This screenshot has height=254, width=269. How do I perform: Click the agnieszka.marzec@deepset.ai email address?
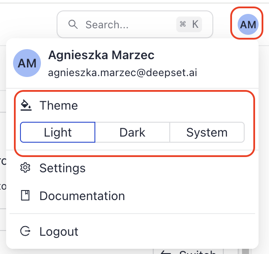[x=122, y=73]
